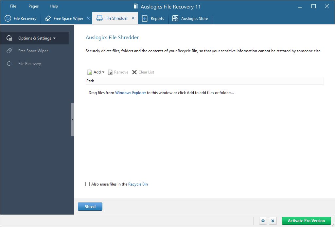Screen dimensions: 335x227
Task: Close the File Shredder tab
Action: 133,18
